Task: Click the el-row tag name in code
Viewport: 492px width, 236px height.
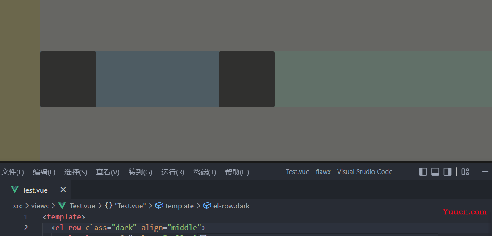Action: pos(68,228)
